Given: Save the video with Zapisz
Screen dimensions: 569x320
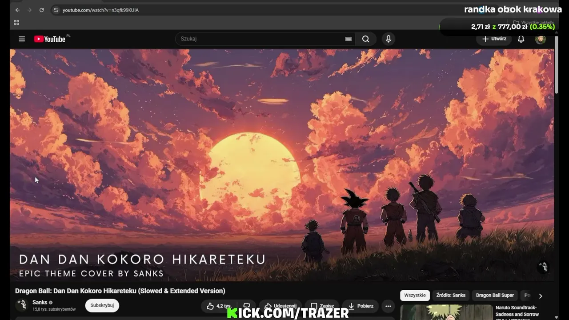Looking at the screenshot, I should click(322, 306).
